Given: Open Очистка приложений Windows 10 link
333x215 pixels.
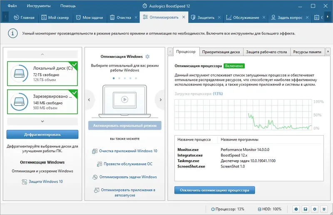Looking at the screenshot, I should [x=128, y=151].
